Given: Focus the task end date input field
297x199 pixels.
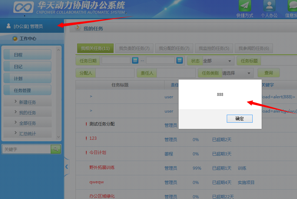Looking at the screenshot, I should click(x=160, y=61).
